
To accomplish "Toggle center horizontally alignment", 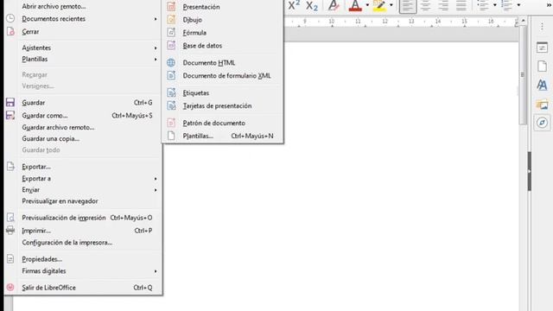I will tap(425, 6).
